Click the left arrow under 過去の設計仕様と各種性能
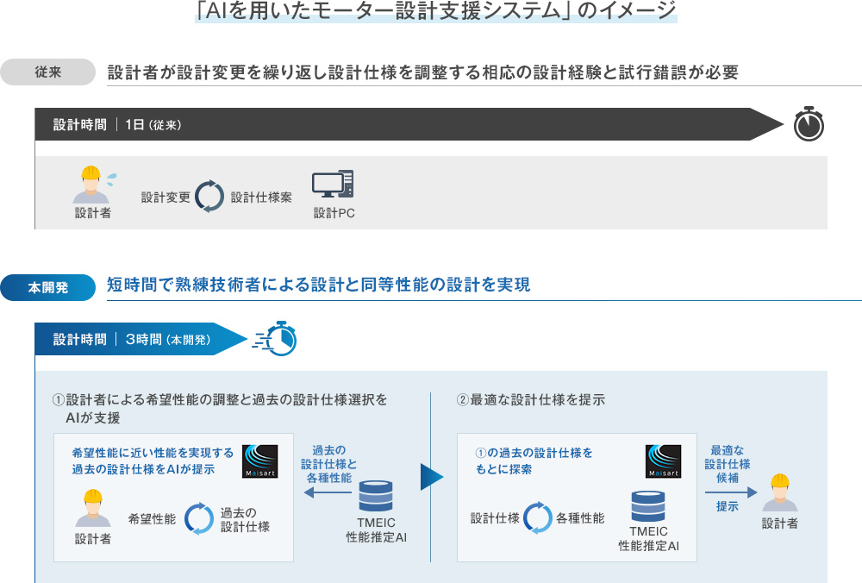Viewport: 862px width, 583px height. tap(326, 493)
